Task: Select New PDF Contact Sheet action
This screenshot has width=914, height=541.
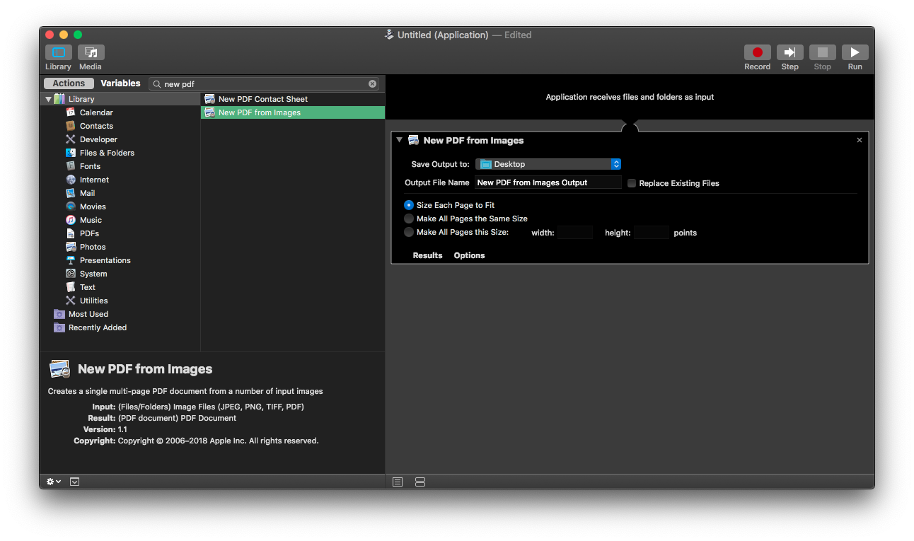Action: (293, 99)
